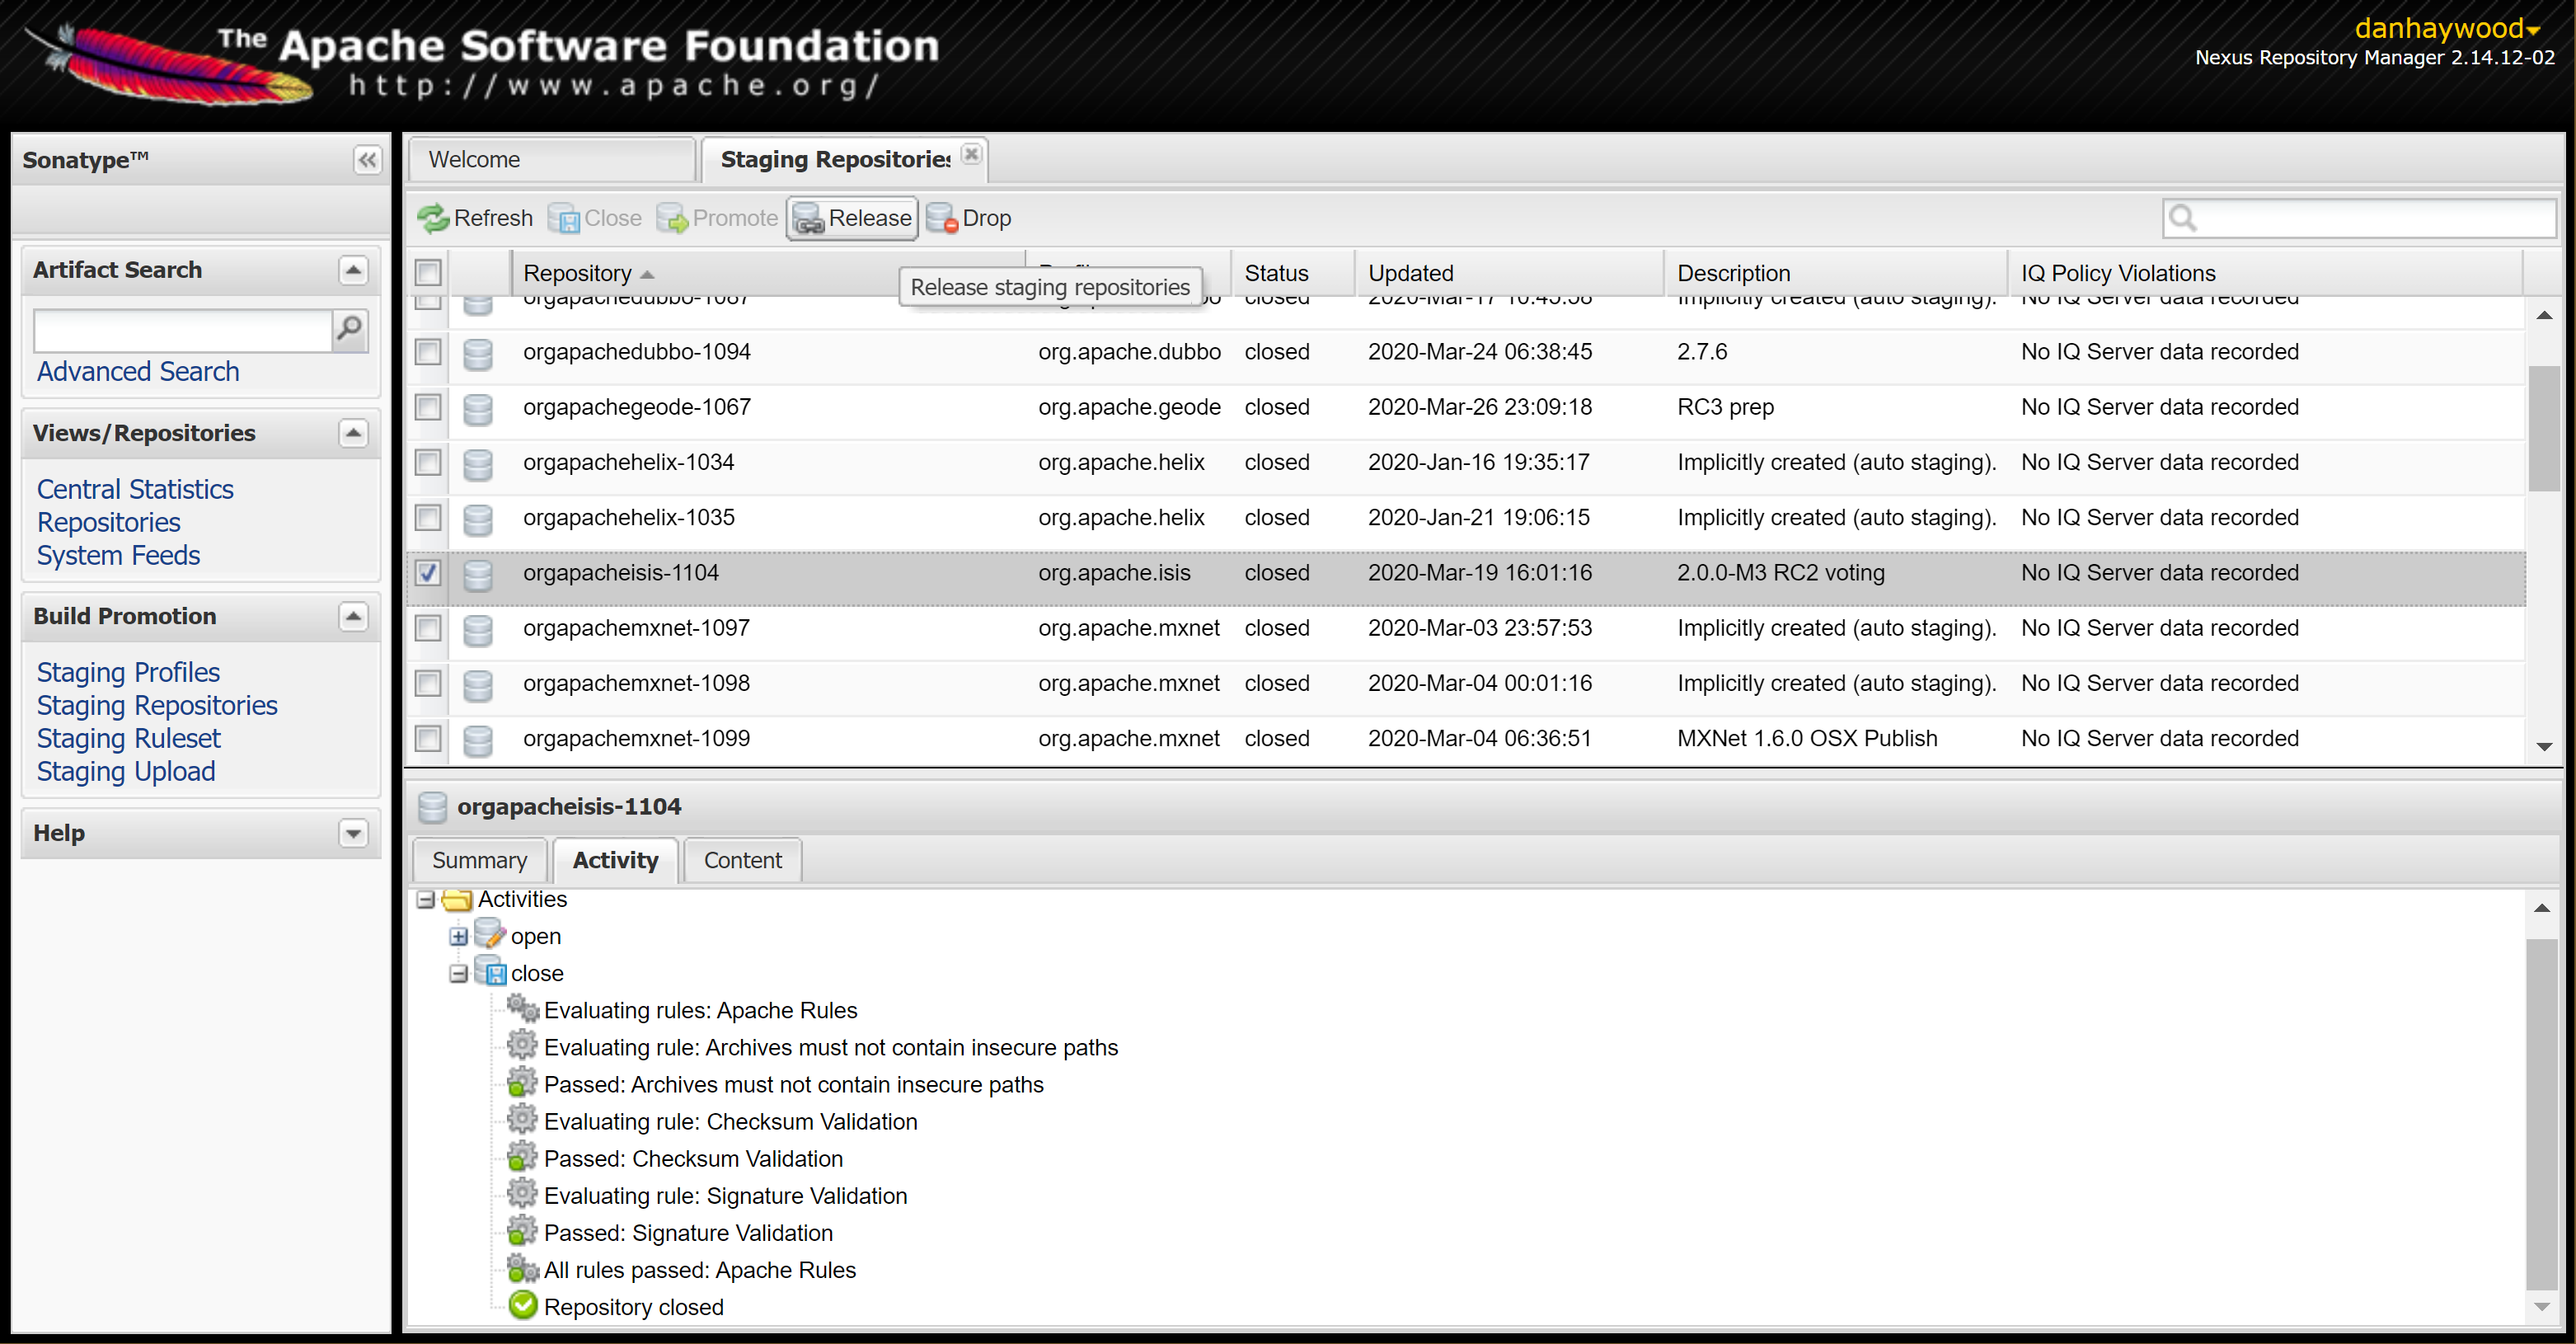Toggle the select-all header checkbox
This screenshot has width=2576, height=1344.
(428, 273)
